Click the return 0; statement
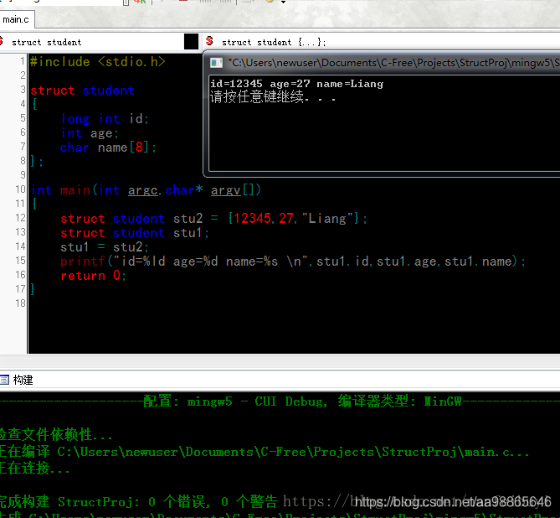 (x=93, y=276)
